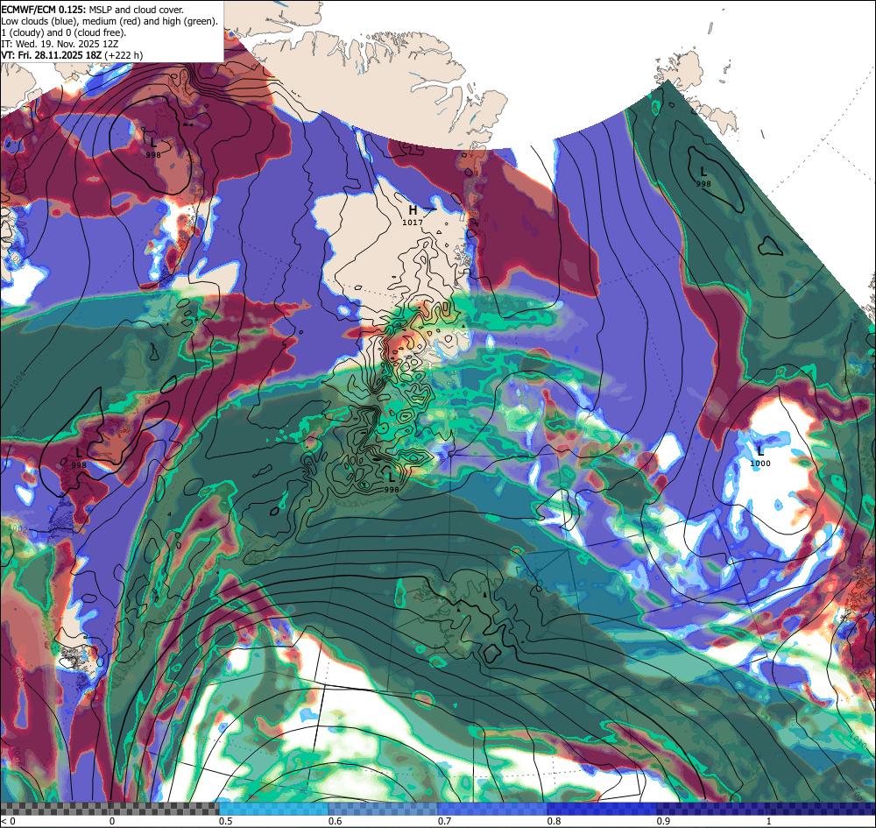This screenshot has height=828, width=876.
Task: Click the light blue legend segment between 0.5 and 0.6
Action: (x=273, y=809)
